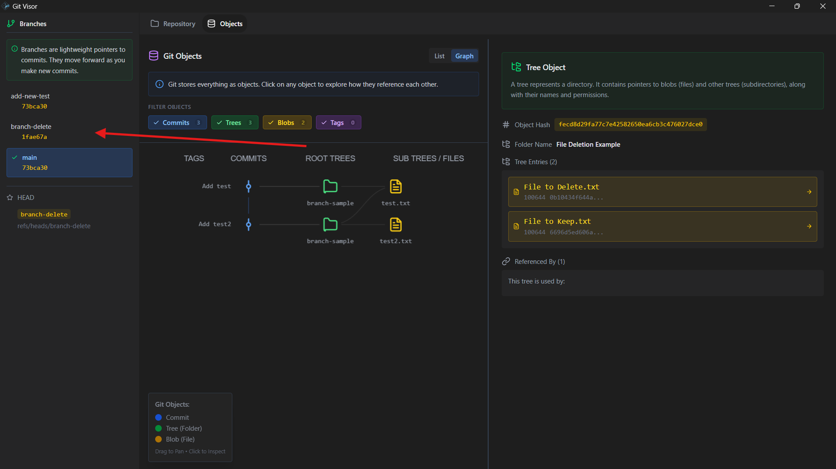Expand File to Keep.txt entry arrow
Image resolution: width=836 pixels, height=469 pixels.
pos(809,226)
